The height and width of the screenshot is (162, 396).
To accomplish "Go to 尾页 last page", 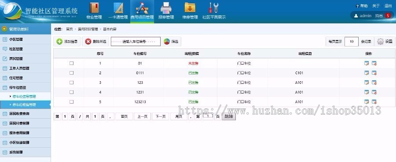I will [179, 116].
